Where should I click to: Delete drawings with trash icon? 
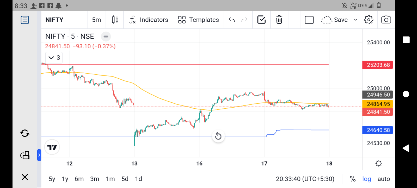(279, 20)
